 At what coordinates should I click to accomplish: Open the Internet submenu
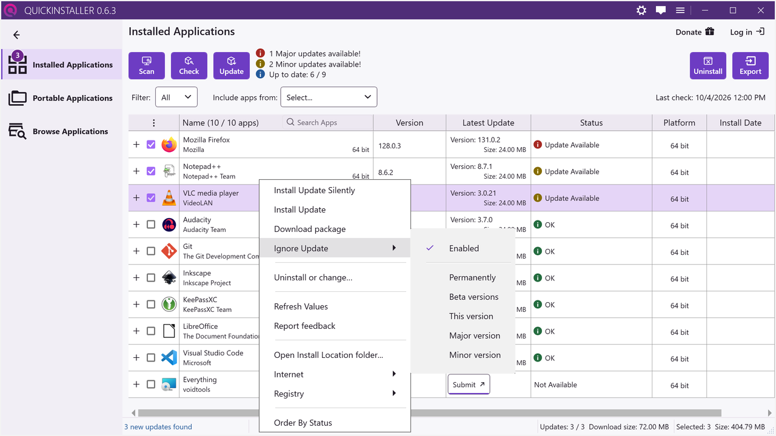pyautogui.click(x=335, y=374)
